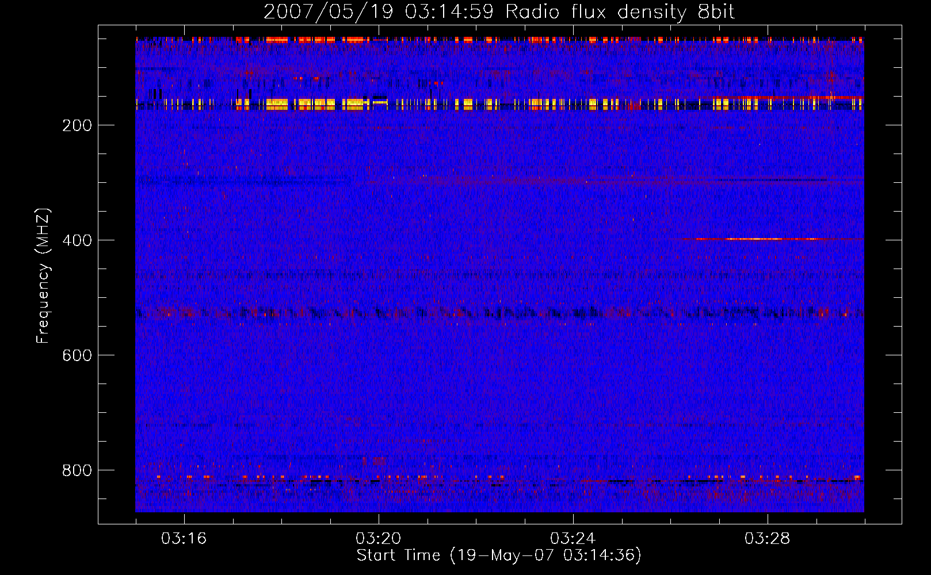Click the yellow interference band below 200 MHz tick

click(x=499, y=104)
